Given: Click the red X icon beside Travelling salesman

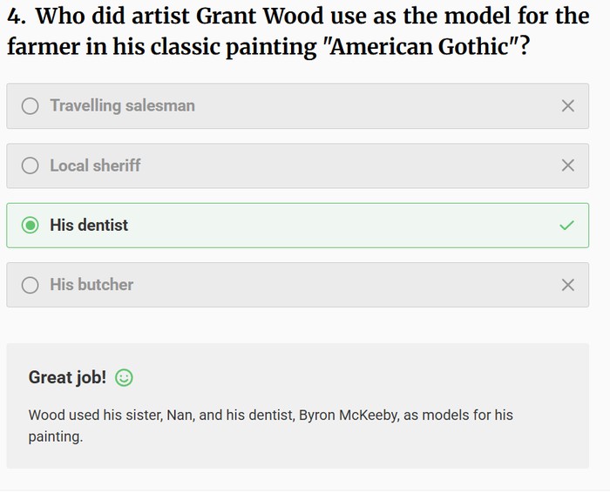Looking at the screenshot, I should (567, 105).
